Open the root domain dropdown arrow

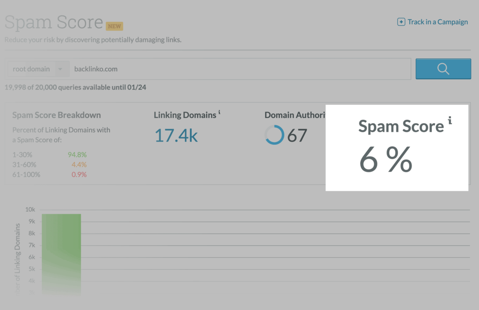click(x=60, y=68)
